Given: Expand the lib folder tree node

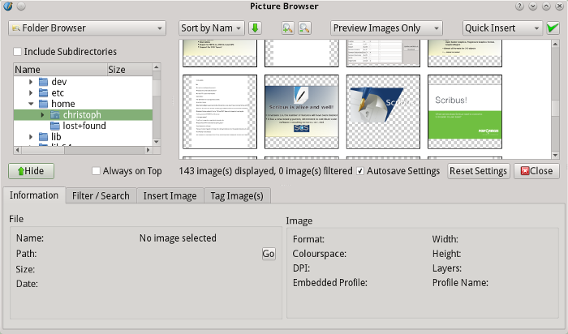Looking at the screenshot, I should tap(31, 137).
